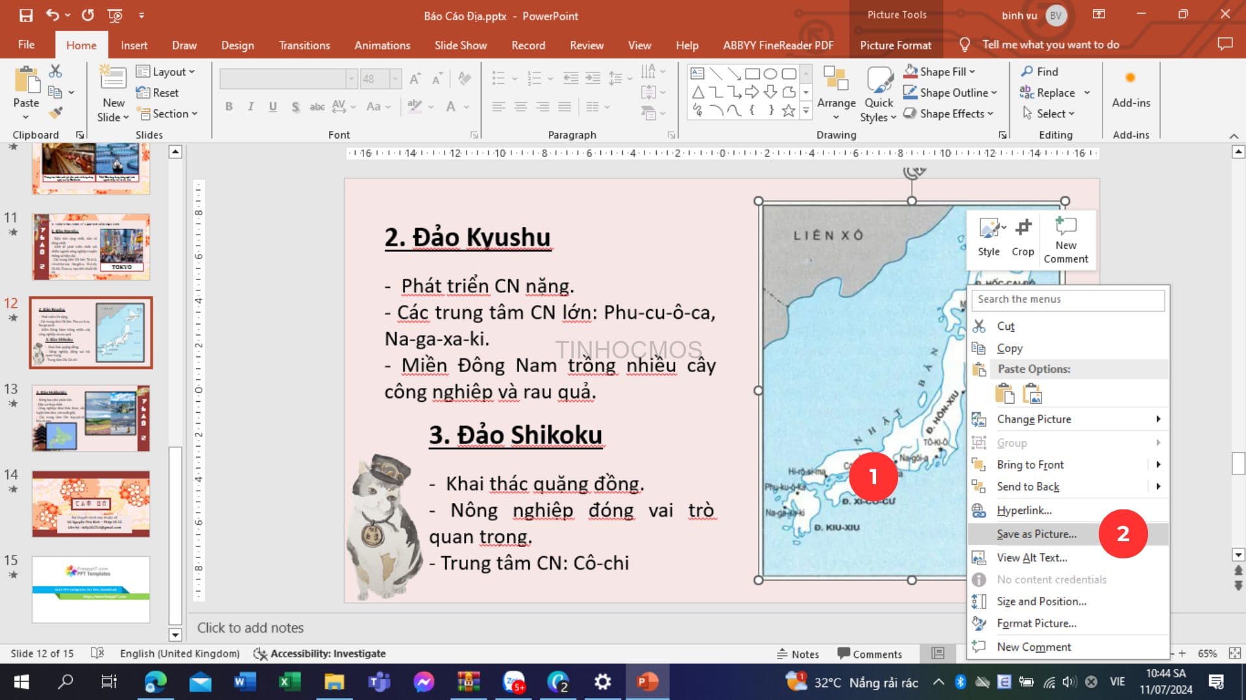The width and height of the screenshot is (1246, 700).
Task: Toggle Notes pane in status bar
Action: 798,654
